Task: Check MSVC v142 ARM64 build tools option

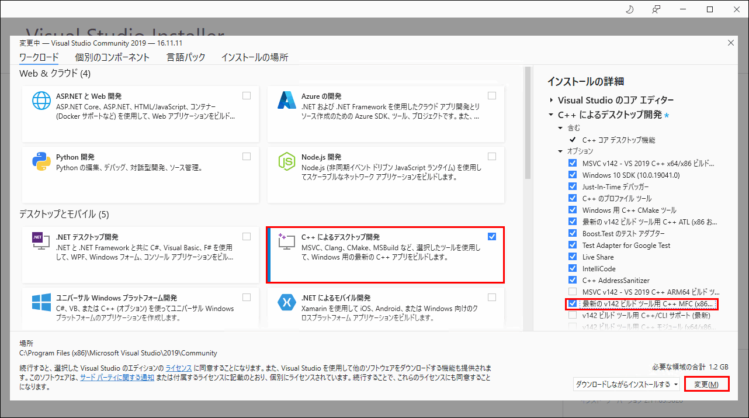Action: coord(573,292)
